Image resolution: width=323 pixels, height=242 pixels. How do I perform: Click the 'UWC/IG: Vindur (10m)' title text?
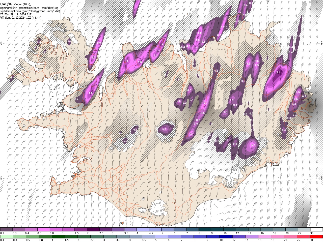pos(16,4)
